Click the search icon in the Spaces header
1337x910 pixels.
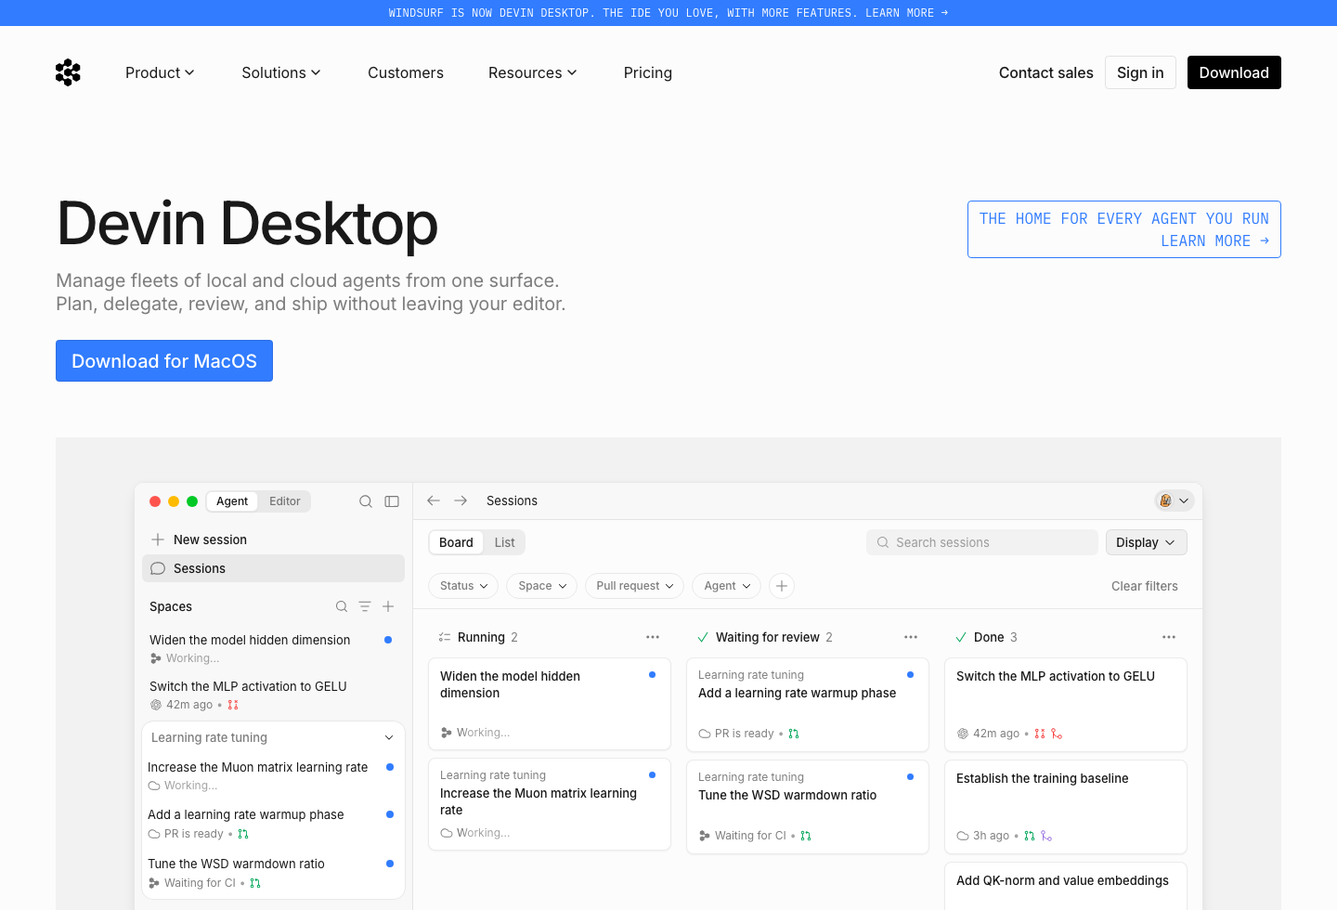click(x=342, y=606)
